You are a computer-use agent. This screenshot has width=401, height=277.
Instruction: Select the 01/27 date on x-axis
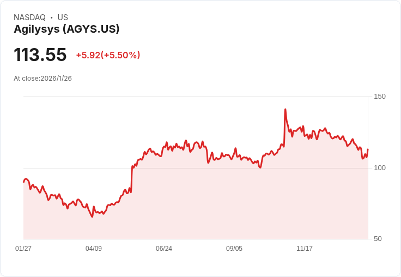[23, 249]
